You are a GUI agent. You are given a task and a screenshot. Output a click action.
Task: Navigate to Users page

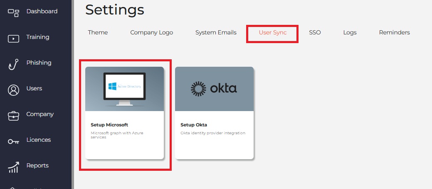pos(34,88)
